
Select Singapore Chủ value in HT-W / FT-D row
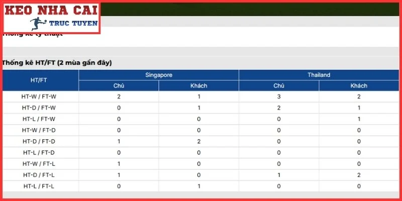(119, 130)
